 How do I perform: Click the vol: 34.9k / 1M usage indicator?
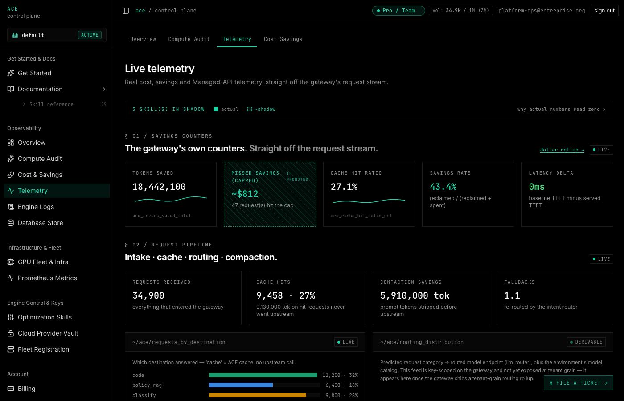(460, 10)
